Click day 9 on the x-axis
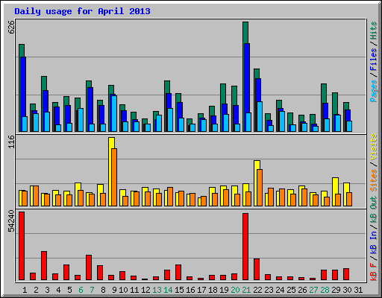382x298 pixels. 114,290
